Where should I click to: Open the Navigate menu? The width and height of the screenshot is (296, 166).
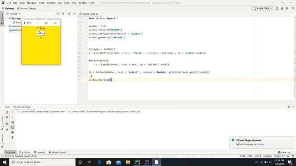point(31,3)
